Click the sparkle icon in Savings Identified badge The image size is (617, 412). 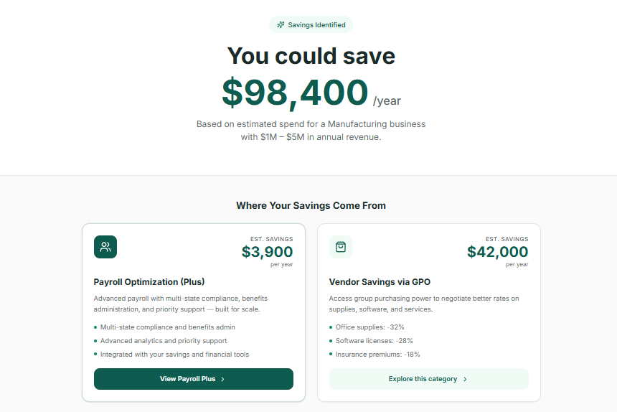pyautogui.click(x=281, y=25)
